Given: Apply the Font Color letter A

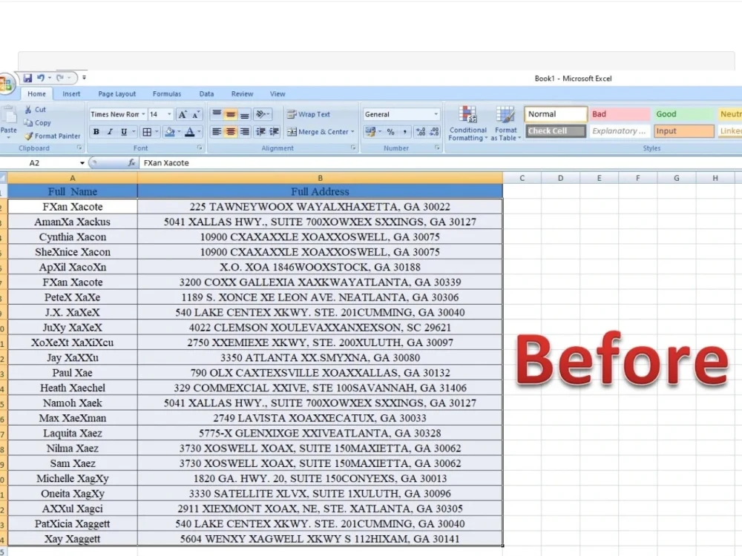Looking at the screenshot, I should pyautogui.click(x=190, y=132).
